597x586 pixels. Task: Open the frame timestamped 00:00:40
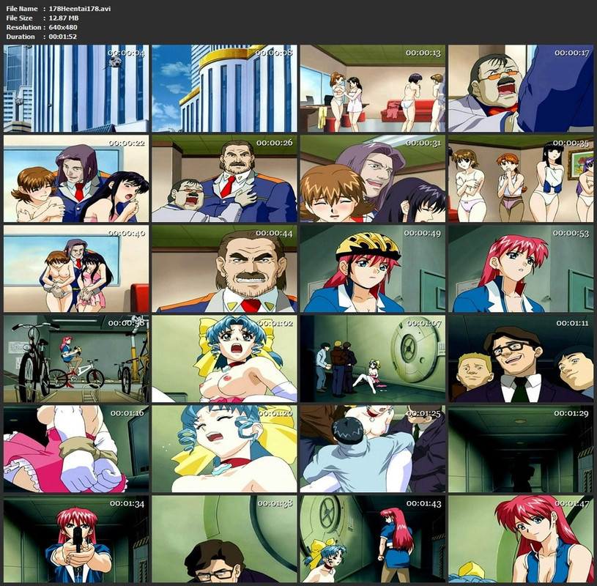76,269
